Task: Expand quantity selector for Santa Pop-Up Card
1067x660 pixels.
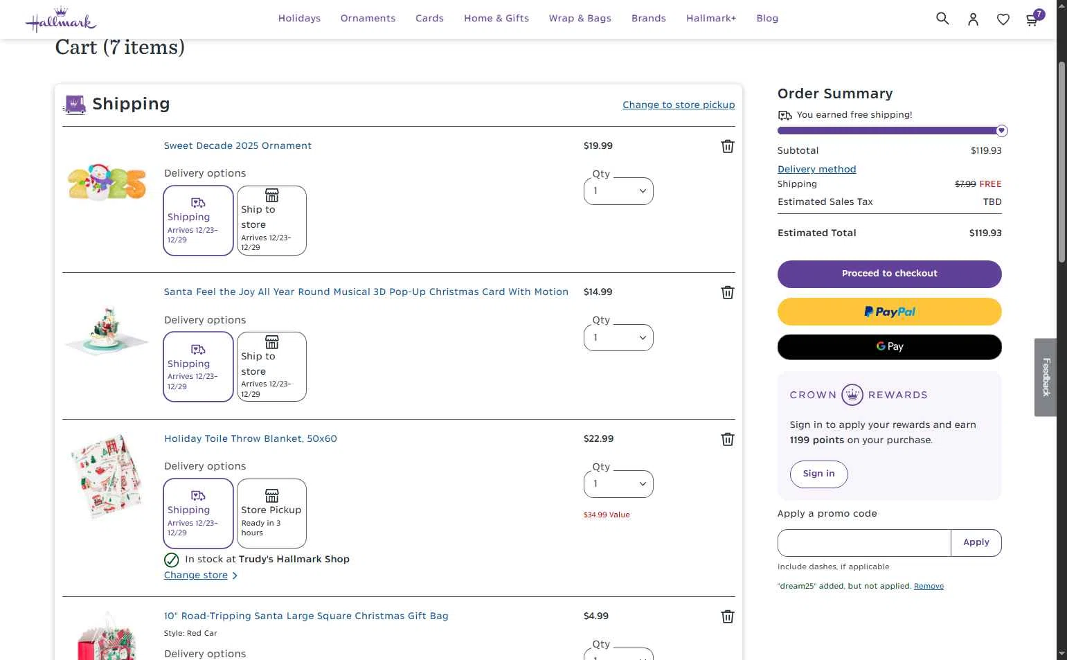Action: tap(618, 338)
